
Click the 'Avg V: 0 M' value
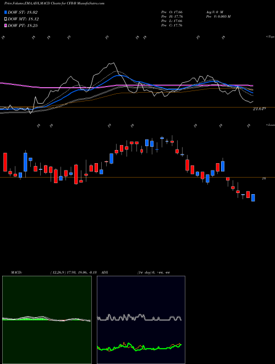[214, 12]
